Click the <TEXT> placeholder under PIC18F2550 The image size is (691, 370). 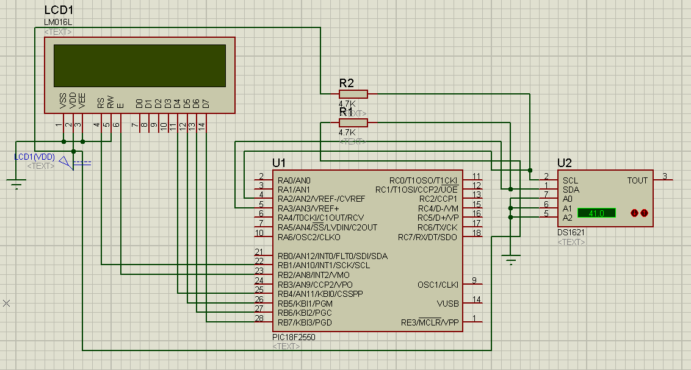[x=286, y=346]
